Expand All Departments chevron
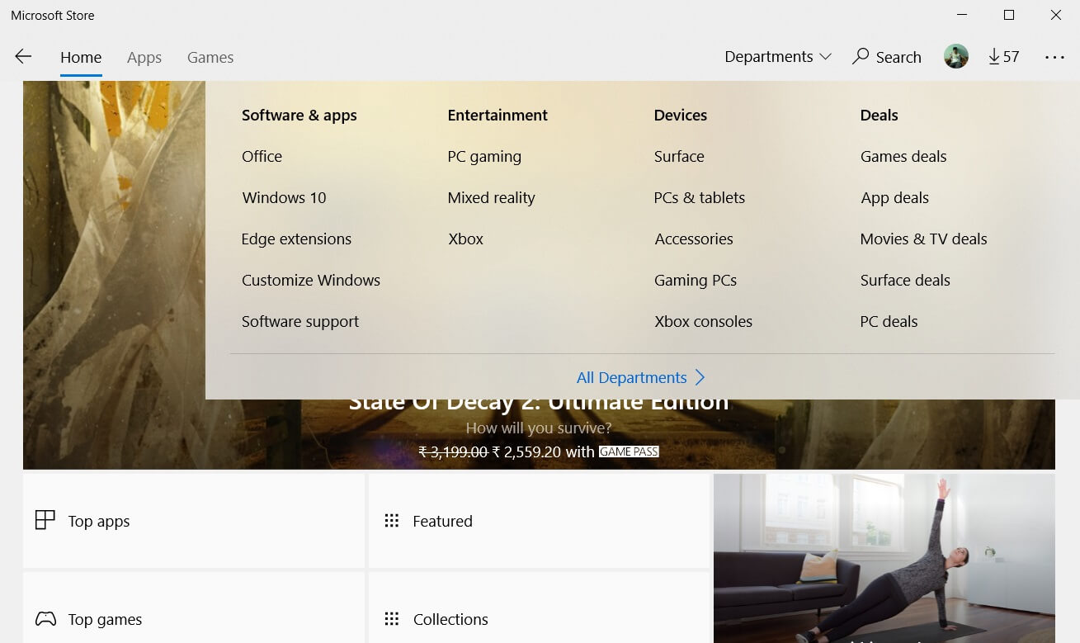Screen dimensions: 1080x643 tap(700, 377)
